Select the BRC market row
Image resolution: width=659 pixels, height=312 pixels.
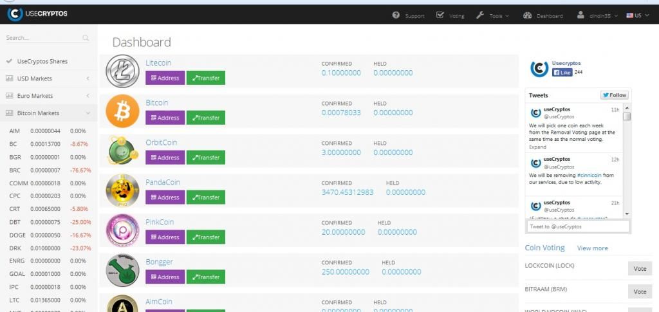(x=48, y=170)
